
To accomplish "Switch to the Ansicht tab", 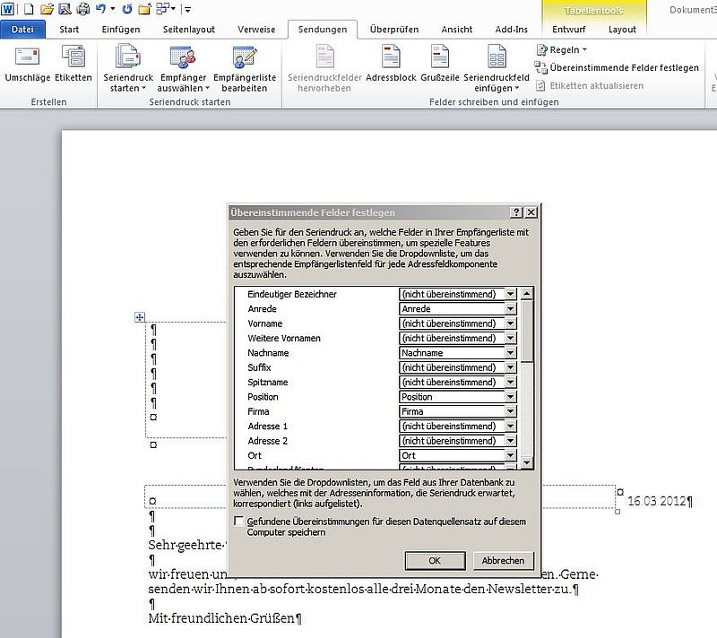I will tap(457, 30).
